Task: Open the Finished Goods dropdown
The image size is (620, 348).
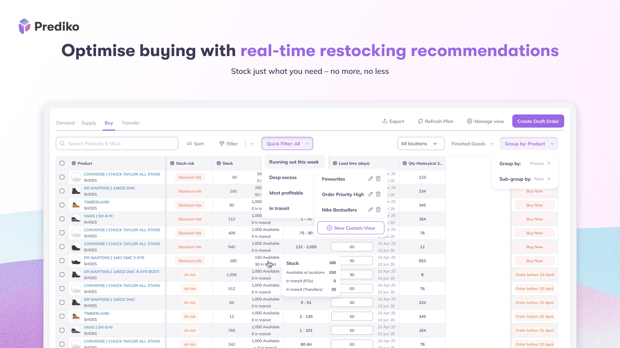Action: 473,143
